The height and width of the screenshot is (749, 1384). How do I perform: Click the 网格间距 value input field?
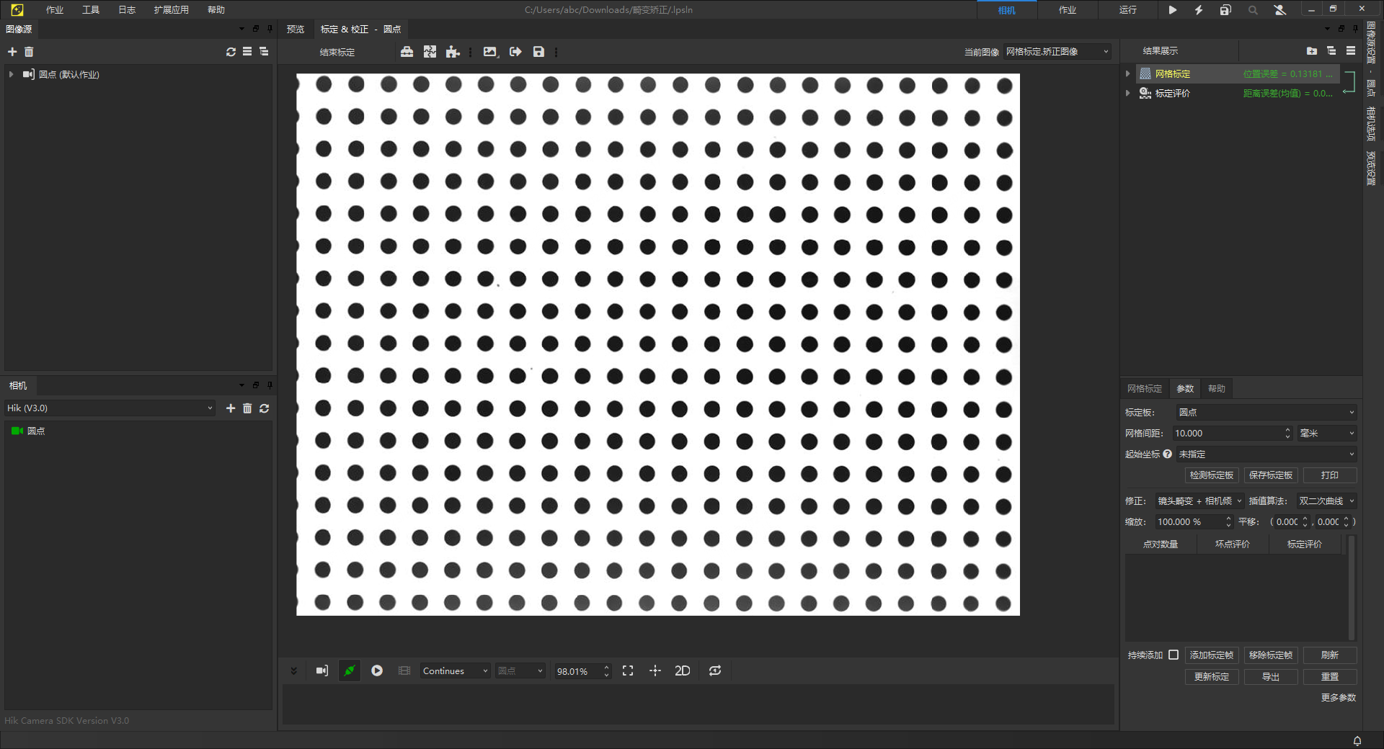tap(1227, 434)
